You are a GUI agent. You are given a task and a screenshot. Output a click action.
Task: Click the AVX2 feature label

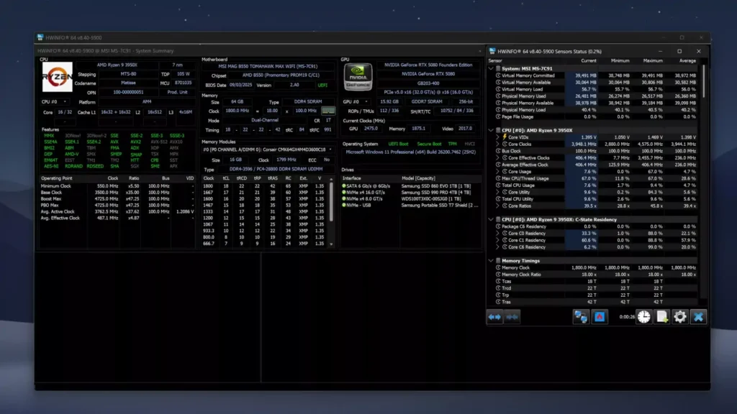click(x=135, y=142)
